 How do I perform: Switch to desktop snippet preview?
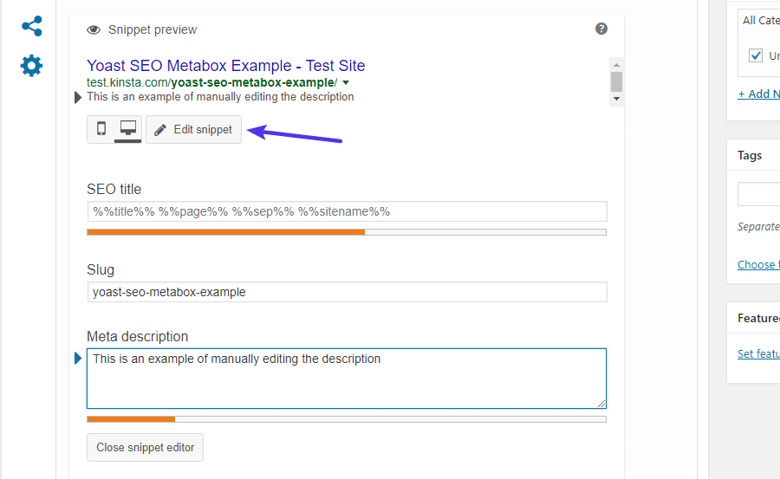(x=128, y=129)
